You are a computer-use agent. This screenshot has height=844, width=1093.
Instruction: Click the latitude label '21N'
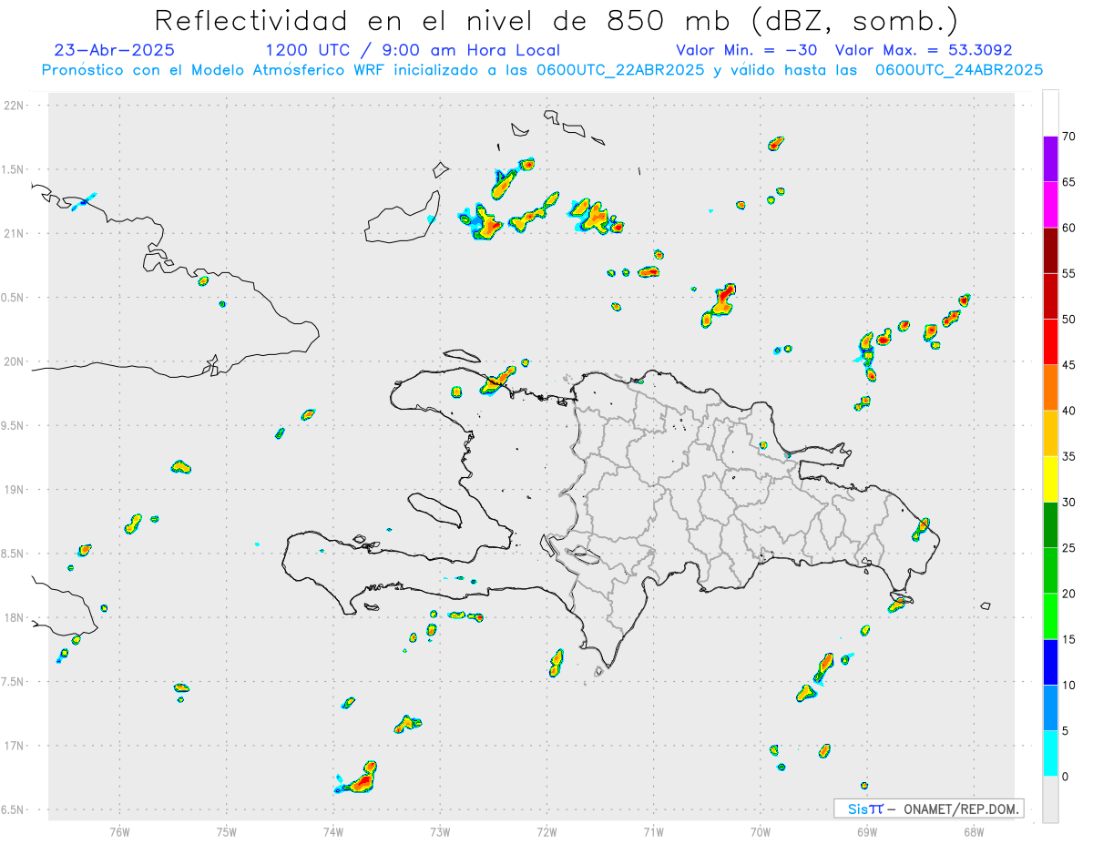pyautogui.click(x=15, y=233)
